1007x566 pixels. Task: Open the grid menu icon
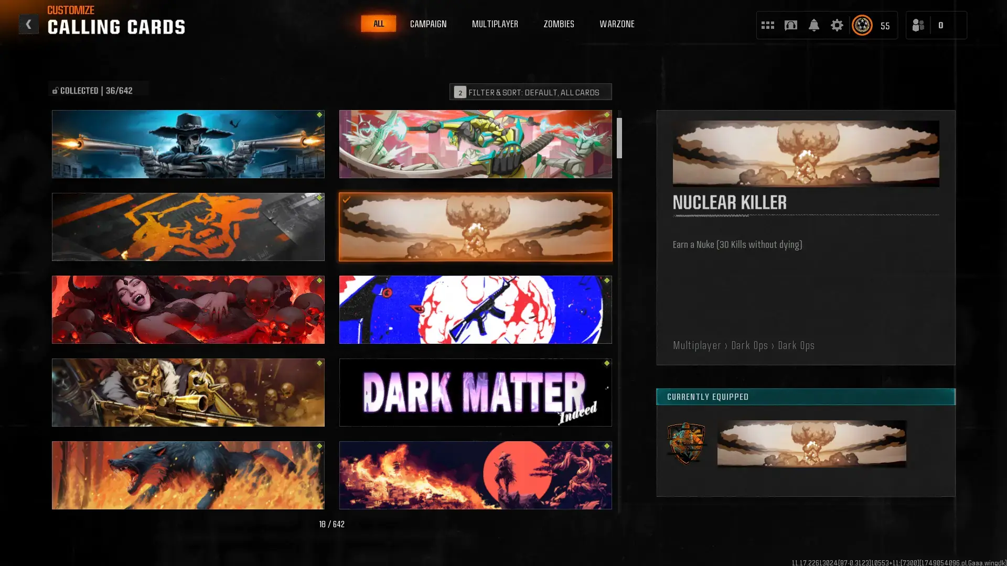767,25
